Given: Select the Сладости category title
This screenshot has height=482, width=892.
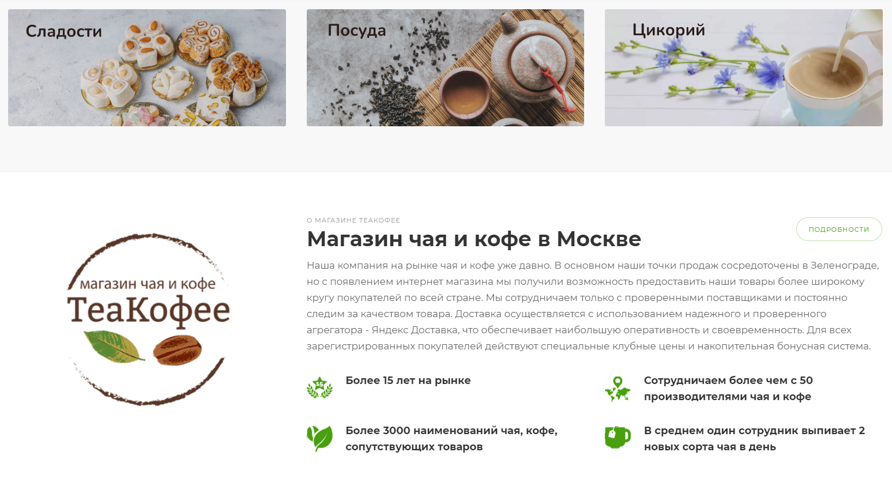Looking at the screenshot, I should 64,31.
